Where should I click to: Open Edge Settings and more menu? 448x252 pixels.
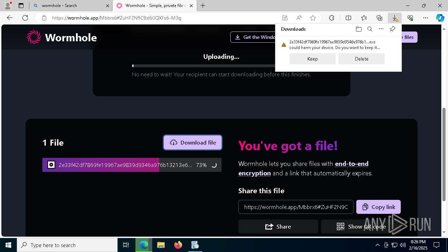click(426, 18)
